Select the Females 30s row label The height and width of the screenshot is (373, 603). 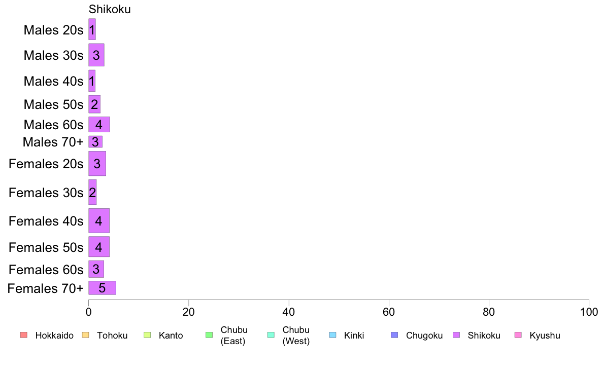(46, 193)
